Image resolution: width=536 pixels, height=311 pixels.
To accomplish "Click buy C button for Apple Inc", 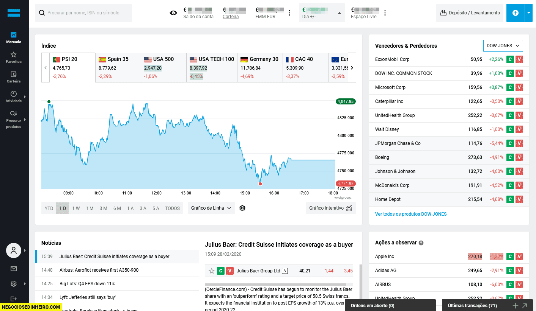I will click(510, 257).
